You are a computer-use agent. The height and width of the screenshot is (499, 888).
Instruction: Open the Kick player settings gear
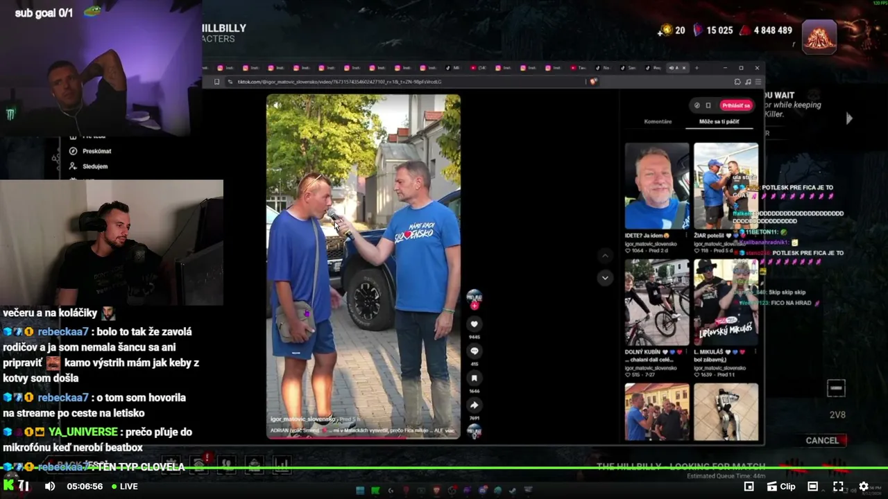click(864, 487)
